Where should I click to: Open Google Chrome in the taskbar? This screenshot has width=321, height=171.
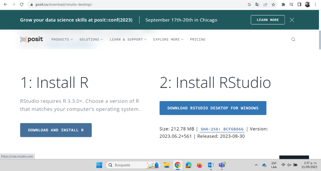tap(178, 165)
